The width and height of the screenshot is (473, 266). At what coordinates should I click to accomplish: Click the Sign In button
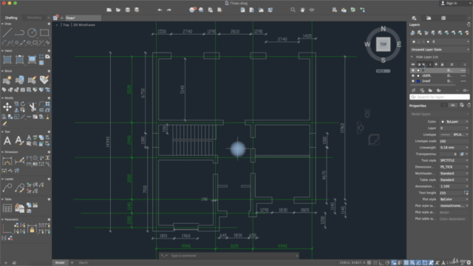pyautogui.click(x=449, y=3)
